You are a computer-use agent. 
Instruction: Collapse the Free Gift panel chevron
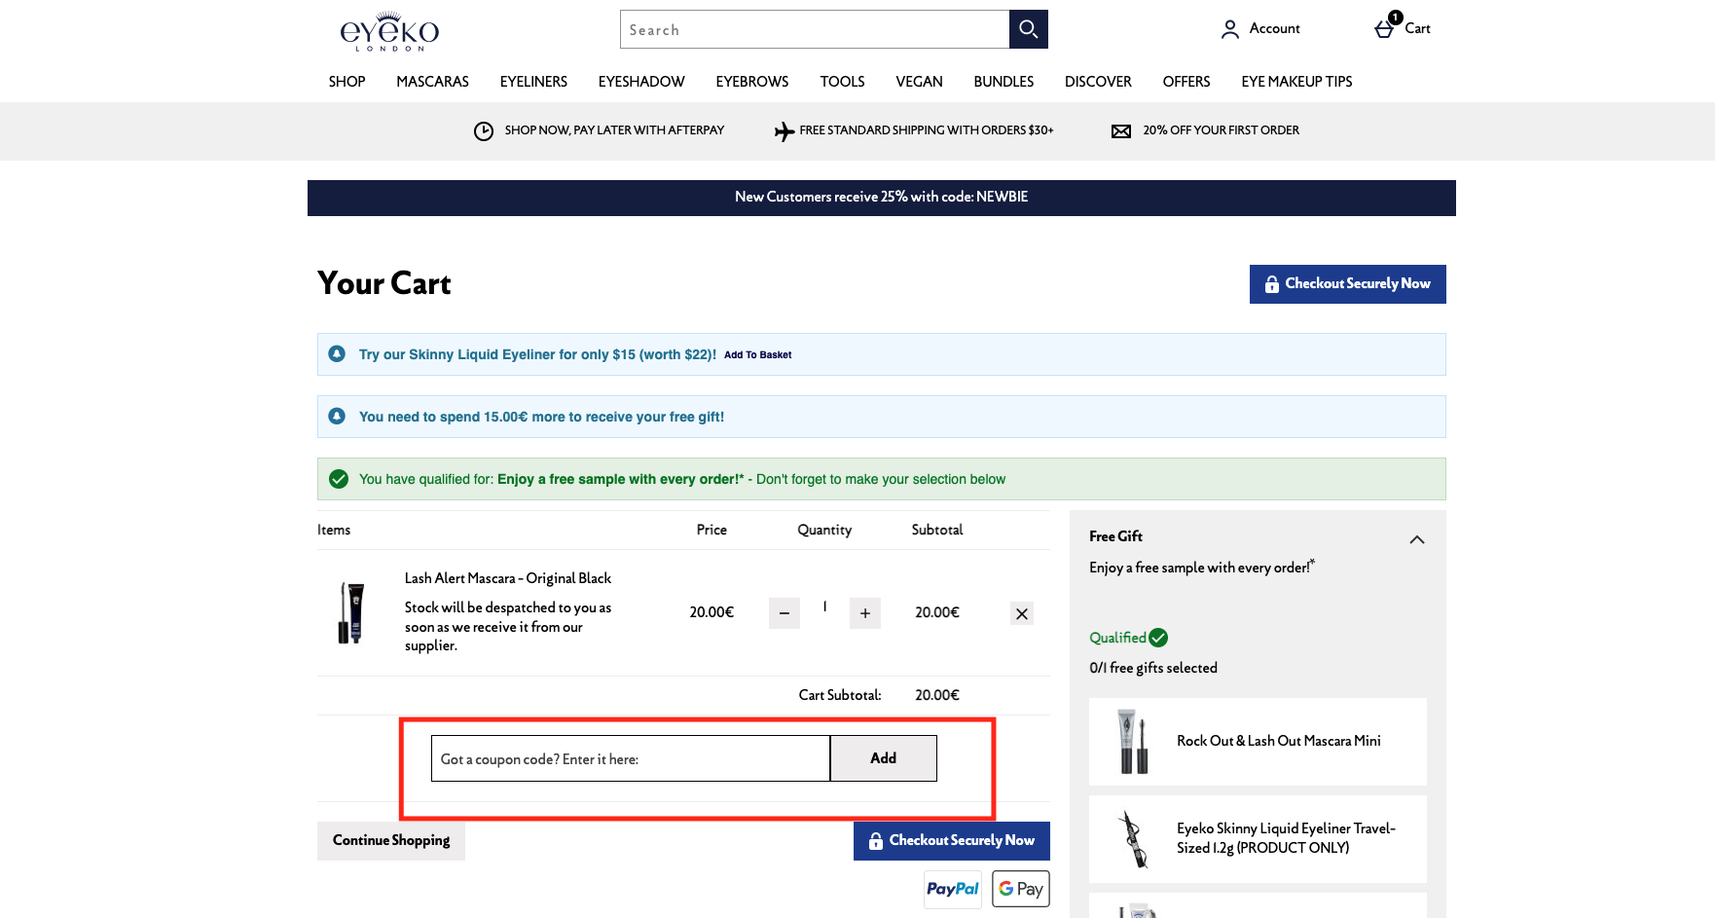1417,539
